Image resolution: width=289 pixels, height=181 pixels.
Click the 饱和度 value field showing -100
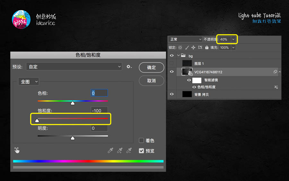pos(99,110)
